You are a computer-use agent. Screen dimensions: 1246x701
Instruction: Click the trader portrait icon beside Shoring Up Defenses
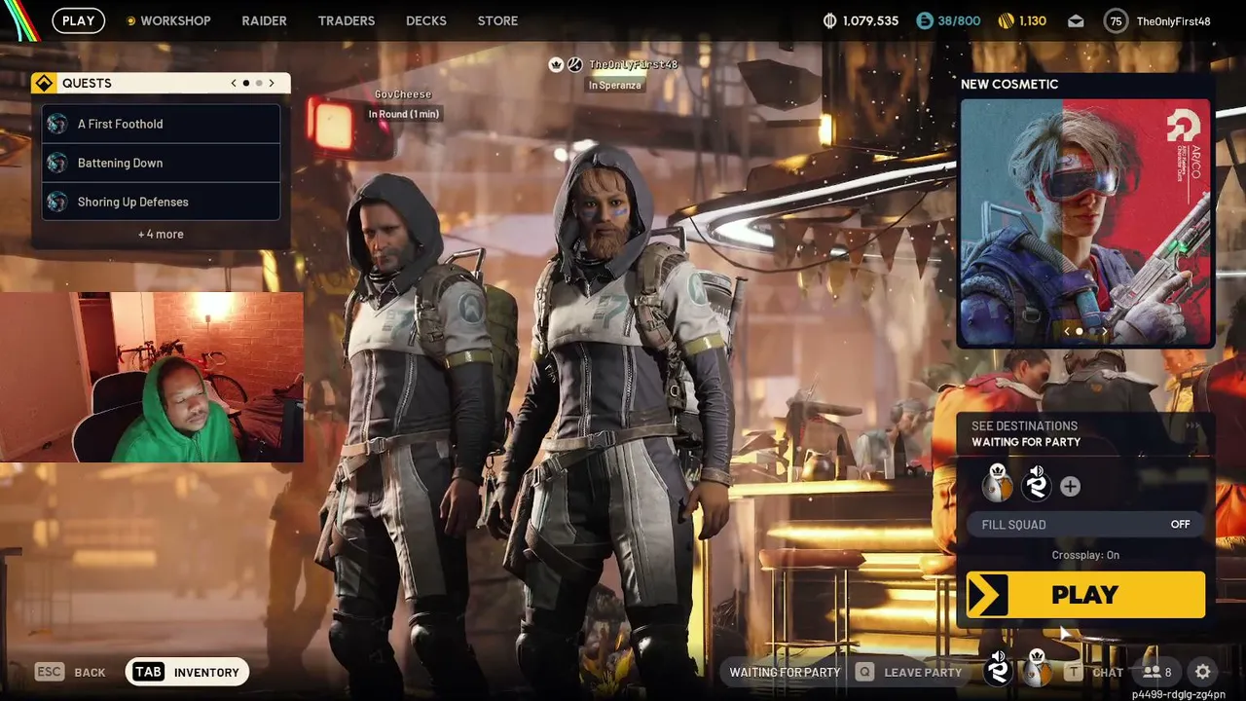[57, 202]
